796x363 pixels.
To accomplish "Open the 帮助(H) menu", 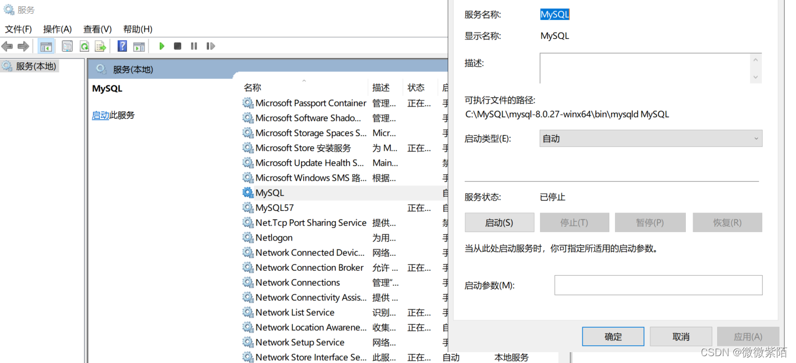I will [x=138, y=29].
